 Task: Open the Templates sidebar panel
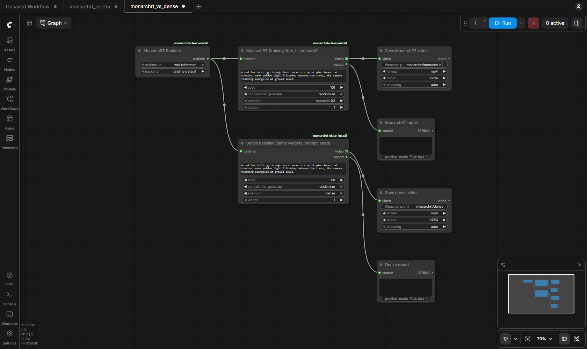(x=9, y=142)
